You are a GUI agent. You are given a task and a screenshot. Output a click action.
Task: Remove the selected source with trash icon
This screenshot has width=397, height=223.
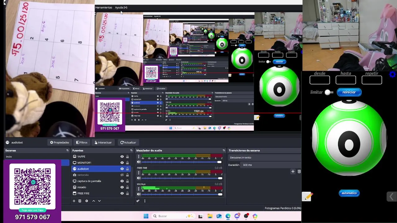click(x=80, y=201)
